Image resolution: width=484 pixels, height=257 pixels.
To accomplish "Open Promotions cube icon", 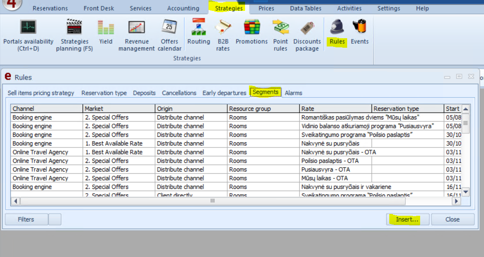I will [252, 27].
